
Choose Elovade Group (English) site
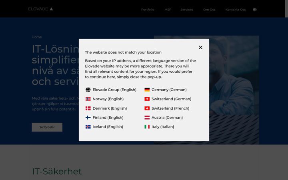coord(114,90)
